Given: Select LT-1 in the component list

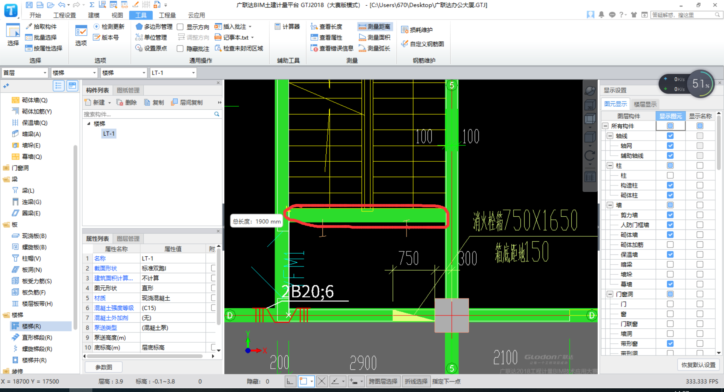Looking at the screenshot, I should pyautogui.click(x=109, y=134).
